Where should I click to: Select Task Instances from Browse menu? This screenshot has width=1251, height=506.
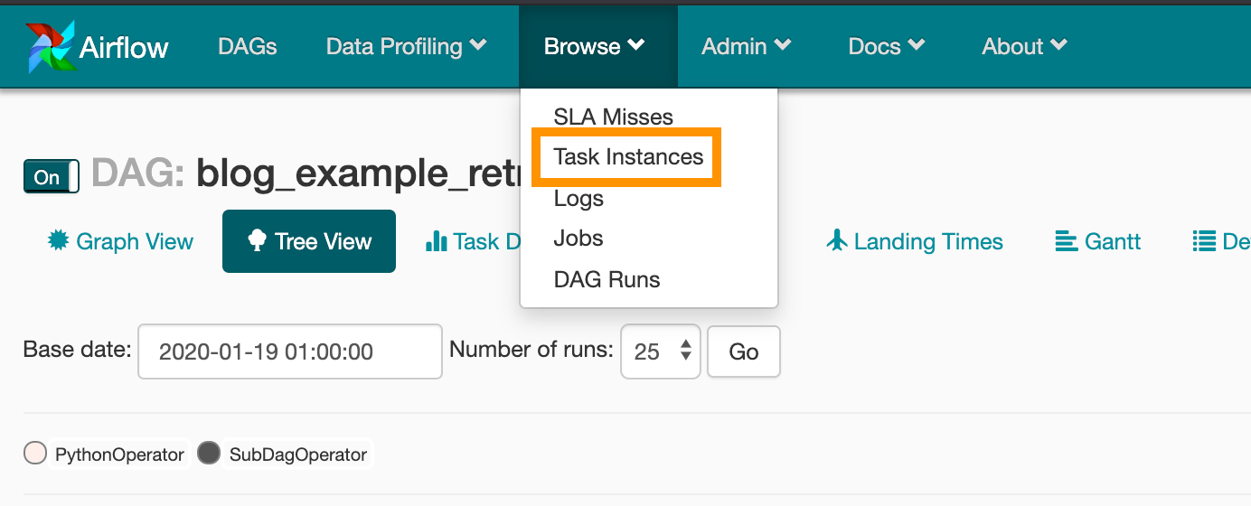[x=629, y=157]
